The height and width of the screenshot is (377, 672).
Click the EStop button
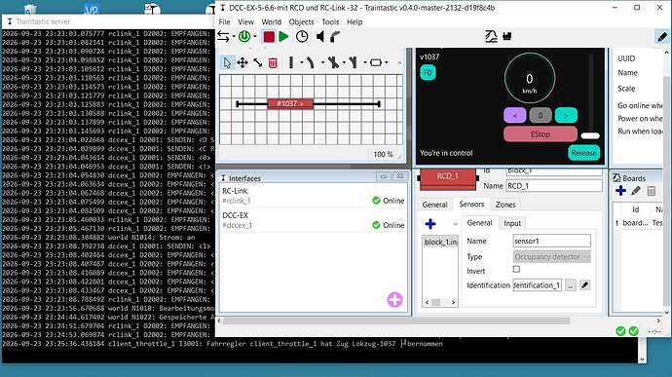click(540, 134)
